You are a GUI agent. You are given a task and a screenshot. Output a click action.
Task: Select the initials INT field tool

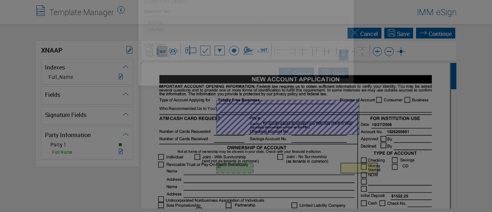tap(263, 51)
